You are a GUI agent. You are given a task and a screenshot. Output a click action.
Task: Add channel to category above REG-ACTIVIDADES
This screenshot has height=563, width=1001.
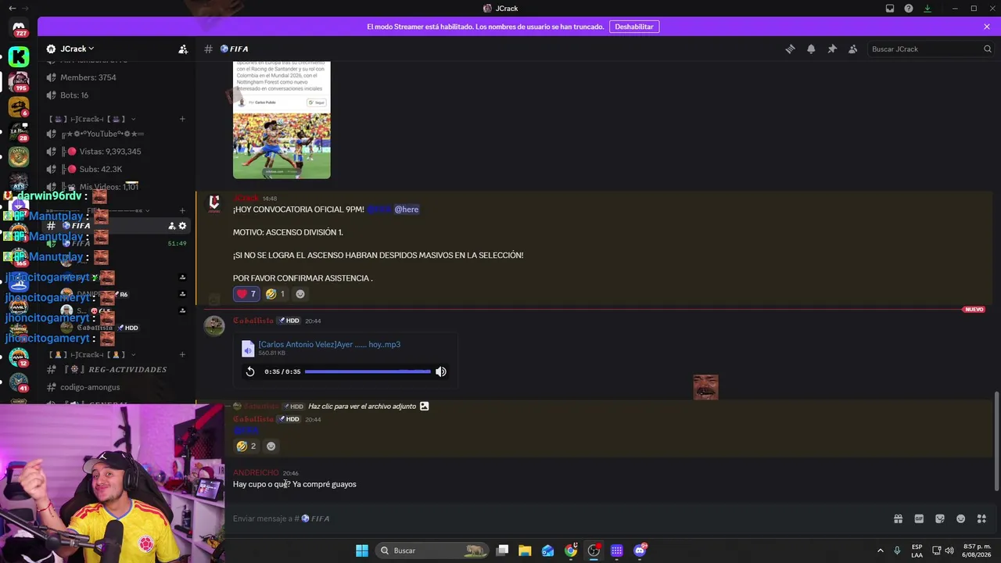pyautogui.click(x=182, y=354)
